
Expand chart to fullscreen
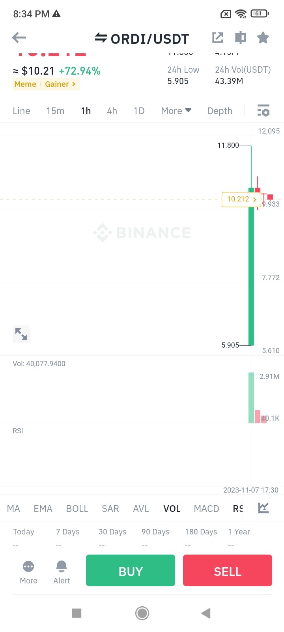point(21,334)
